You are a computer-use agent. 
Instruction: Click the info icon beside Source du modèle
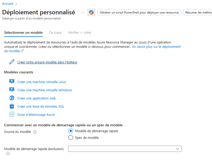click(x=35, y=132)
